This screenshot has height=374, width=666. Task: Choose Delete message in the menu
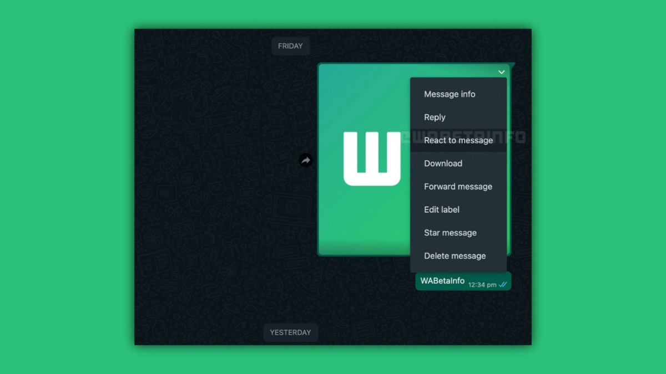[x=455, y=256]
